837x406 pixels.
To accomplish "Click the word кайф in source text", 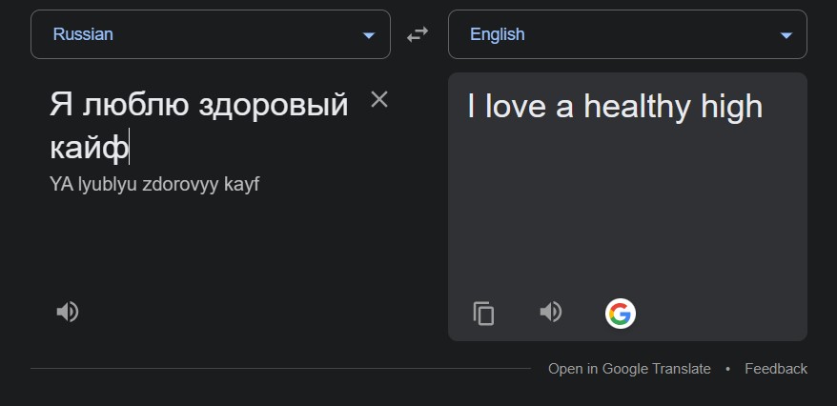I will (x=88, y=149).
